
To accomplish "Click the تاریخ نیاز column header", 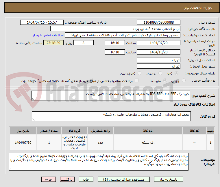I will (23, 131).
